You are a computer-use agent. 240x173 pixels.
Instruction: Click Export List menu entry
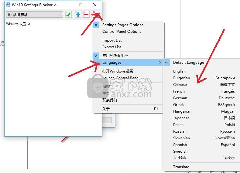click(x=128, y=47)
